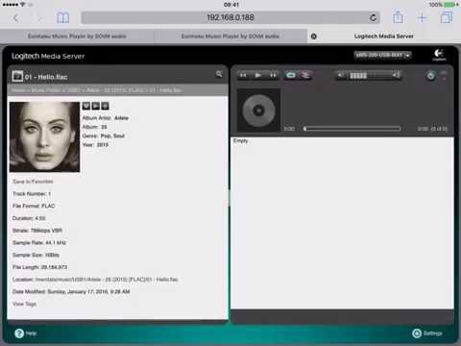Select the Bitrate VBR text
Image resolution: width=461 pixels, height=346 pixels.
coord(37,231)
